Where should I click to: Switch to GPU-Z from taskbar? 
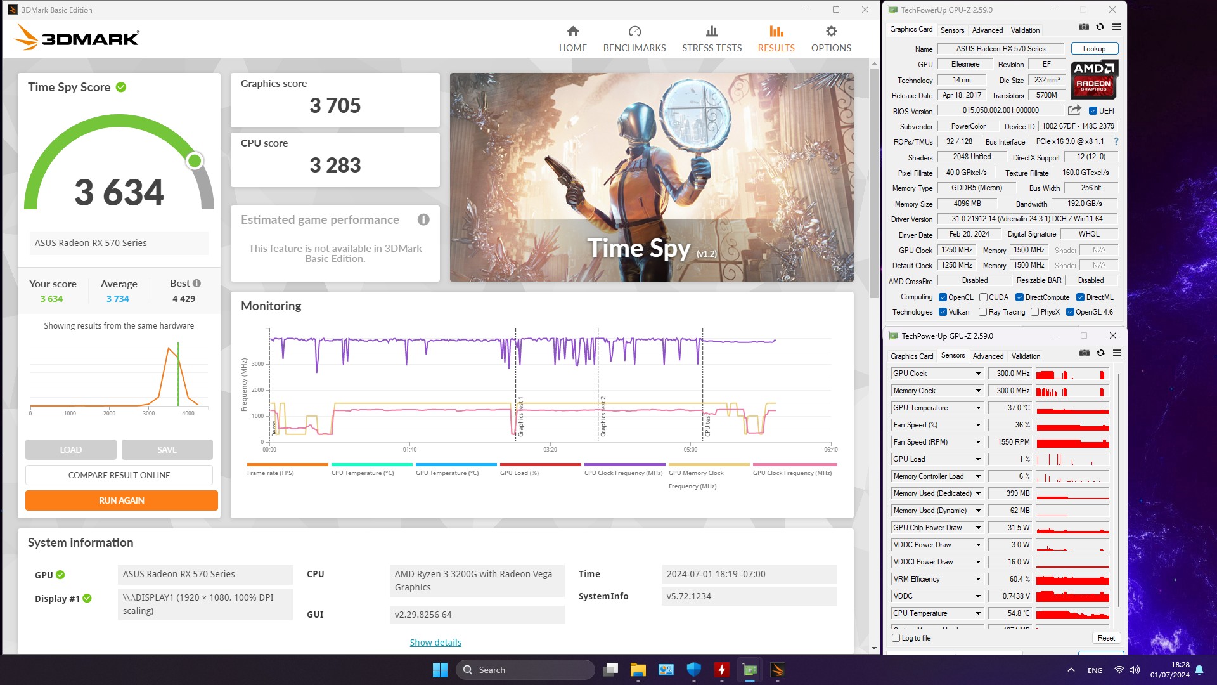(750, 670)
